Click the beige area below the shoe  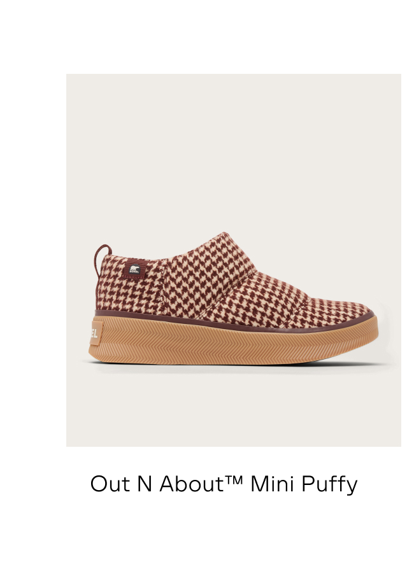(234, 407)
